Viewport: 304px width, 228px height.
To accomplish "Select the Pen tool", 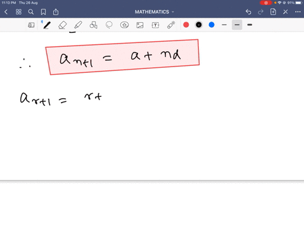I will tap(46, 25).
